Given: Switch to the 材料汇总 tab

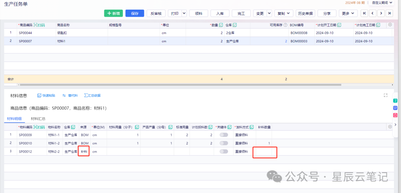Looking at the screenshot, I should tap(38, 119).
